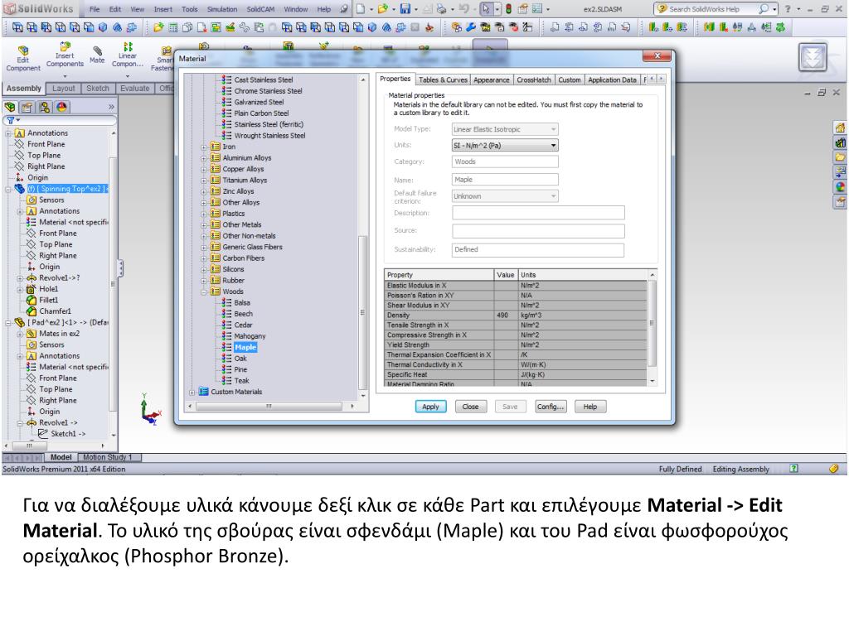Click the help question mark icon in title bar
Image resolution: width=849 pixels, height=636 pixels.
pyautogui.click(x=788, y=8)
